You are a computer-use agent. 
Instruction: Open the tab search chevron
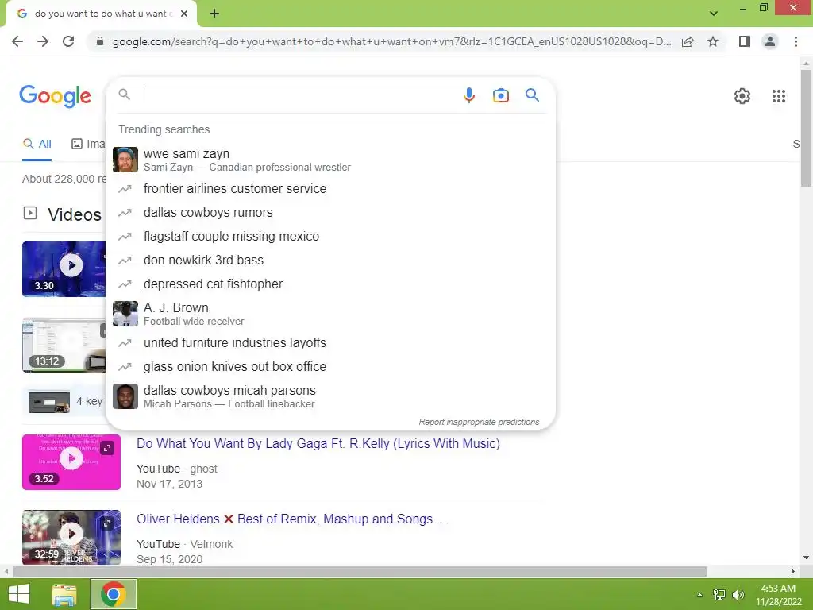coord(714,14)
